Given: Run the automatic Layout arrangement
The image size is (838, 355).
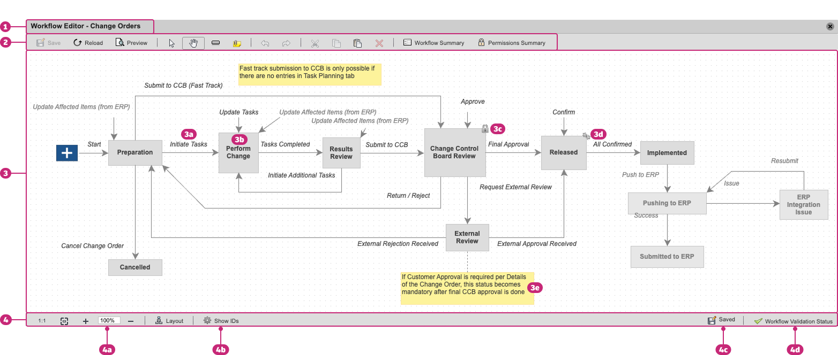Looking at the screenshot, I should pos(169,320).
